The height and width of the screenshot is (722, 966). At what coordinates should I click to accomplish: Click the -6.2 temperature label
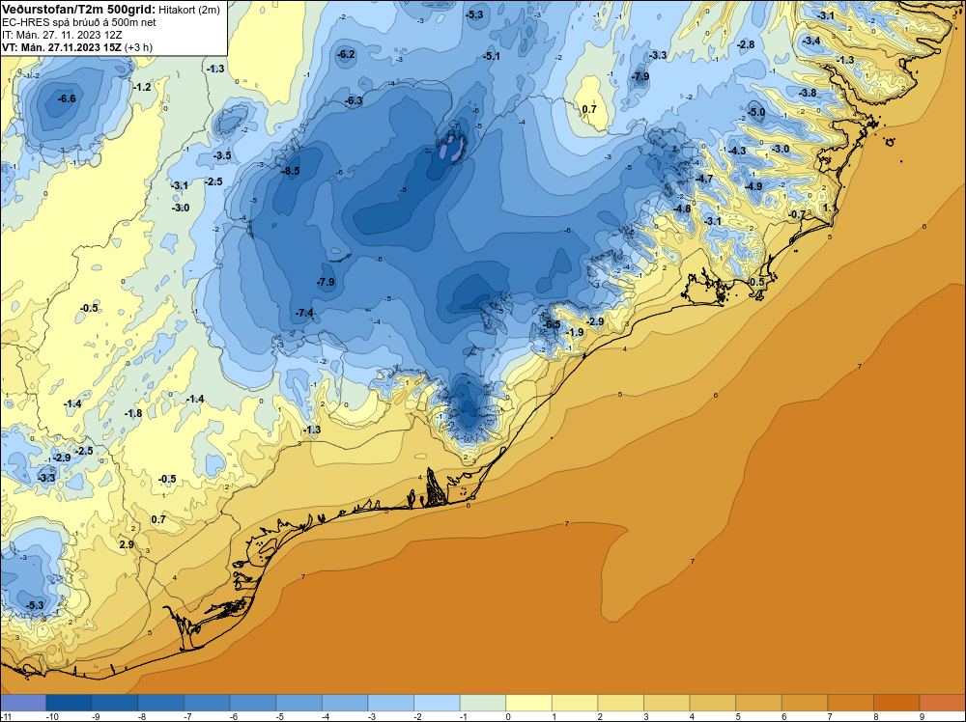click(346, 54)
